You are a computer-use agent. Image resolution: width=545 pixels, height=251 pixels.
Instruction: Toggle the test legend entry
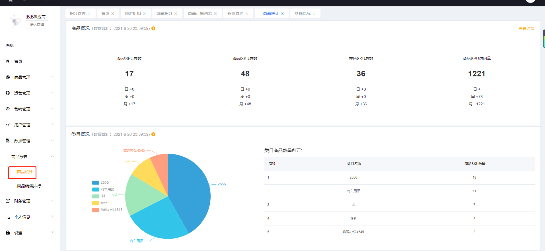tap(100, 203)
